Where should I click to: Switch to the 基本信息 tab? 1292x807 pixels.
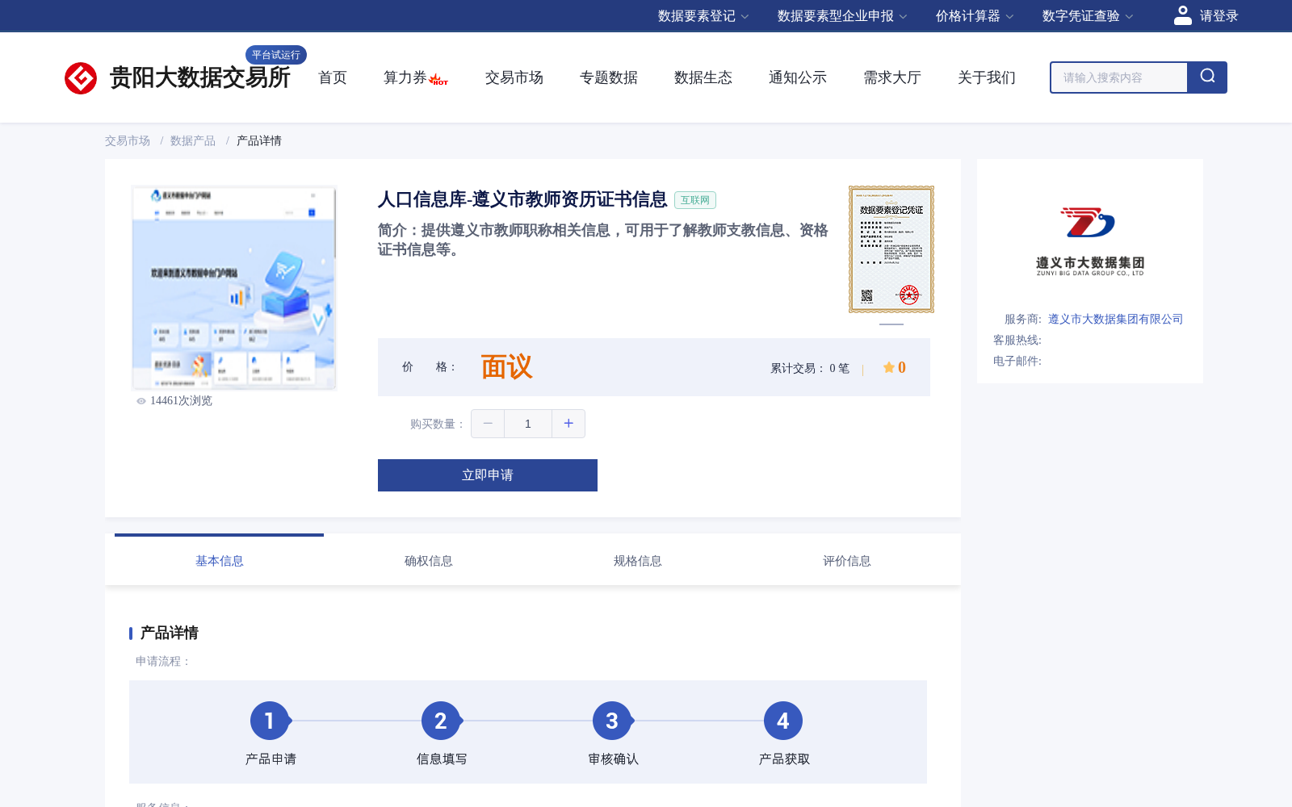(x=220, y=561)
